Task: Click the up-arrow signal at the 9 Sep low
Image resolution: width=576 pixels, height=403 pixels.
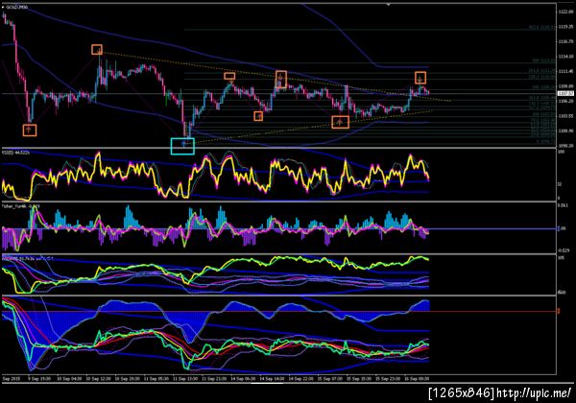Action: pos(29,130)
